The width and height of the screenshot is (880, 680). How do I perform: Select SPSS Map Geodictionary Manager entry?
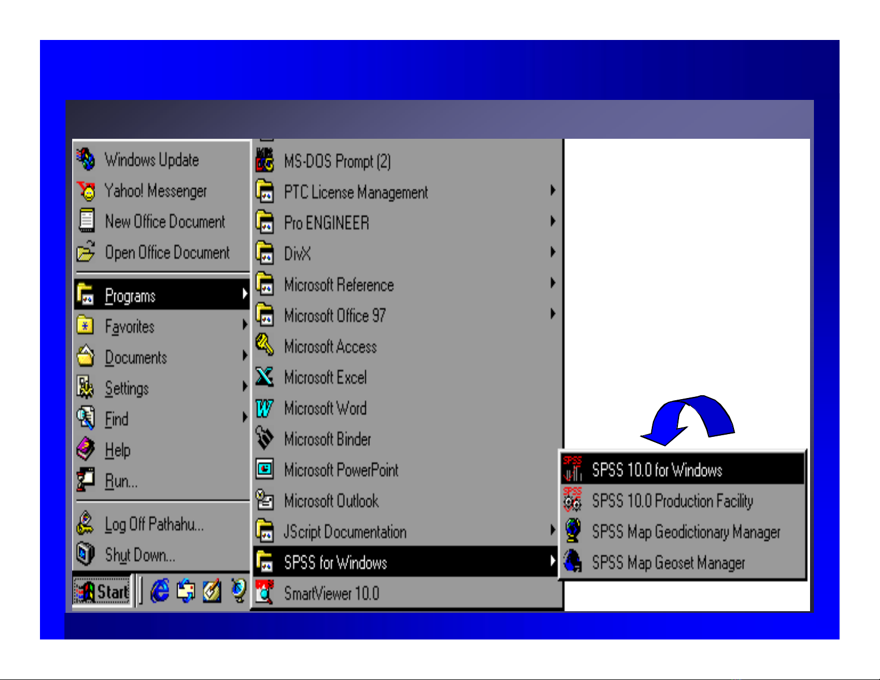coord(682,532)
